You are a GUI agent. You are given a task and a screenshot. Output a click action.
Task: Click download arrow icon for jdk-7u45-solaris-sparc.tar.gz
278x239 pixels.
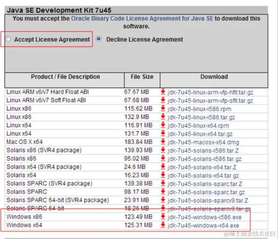163,192
